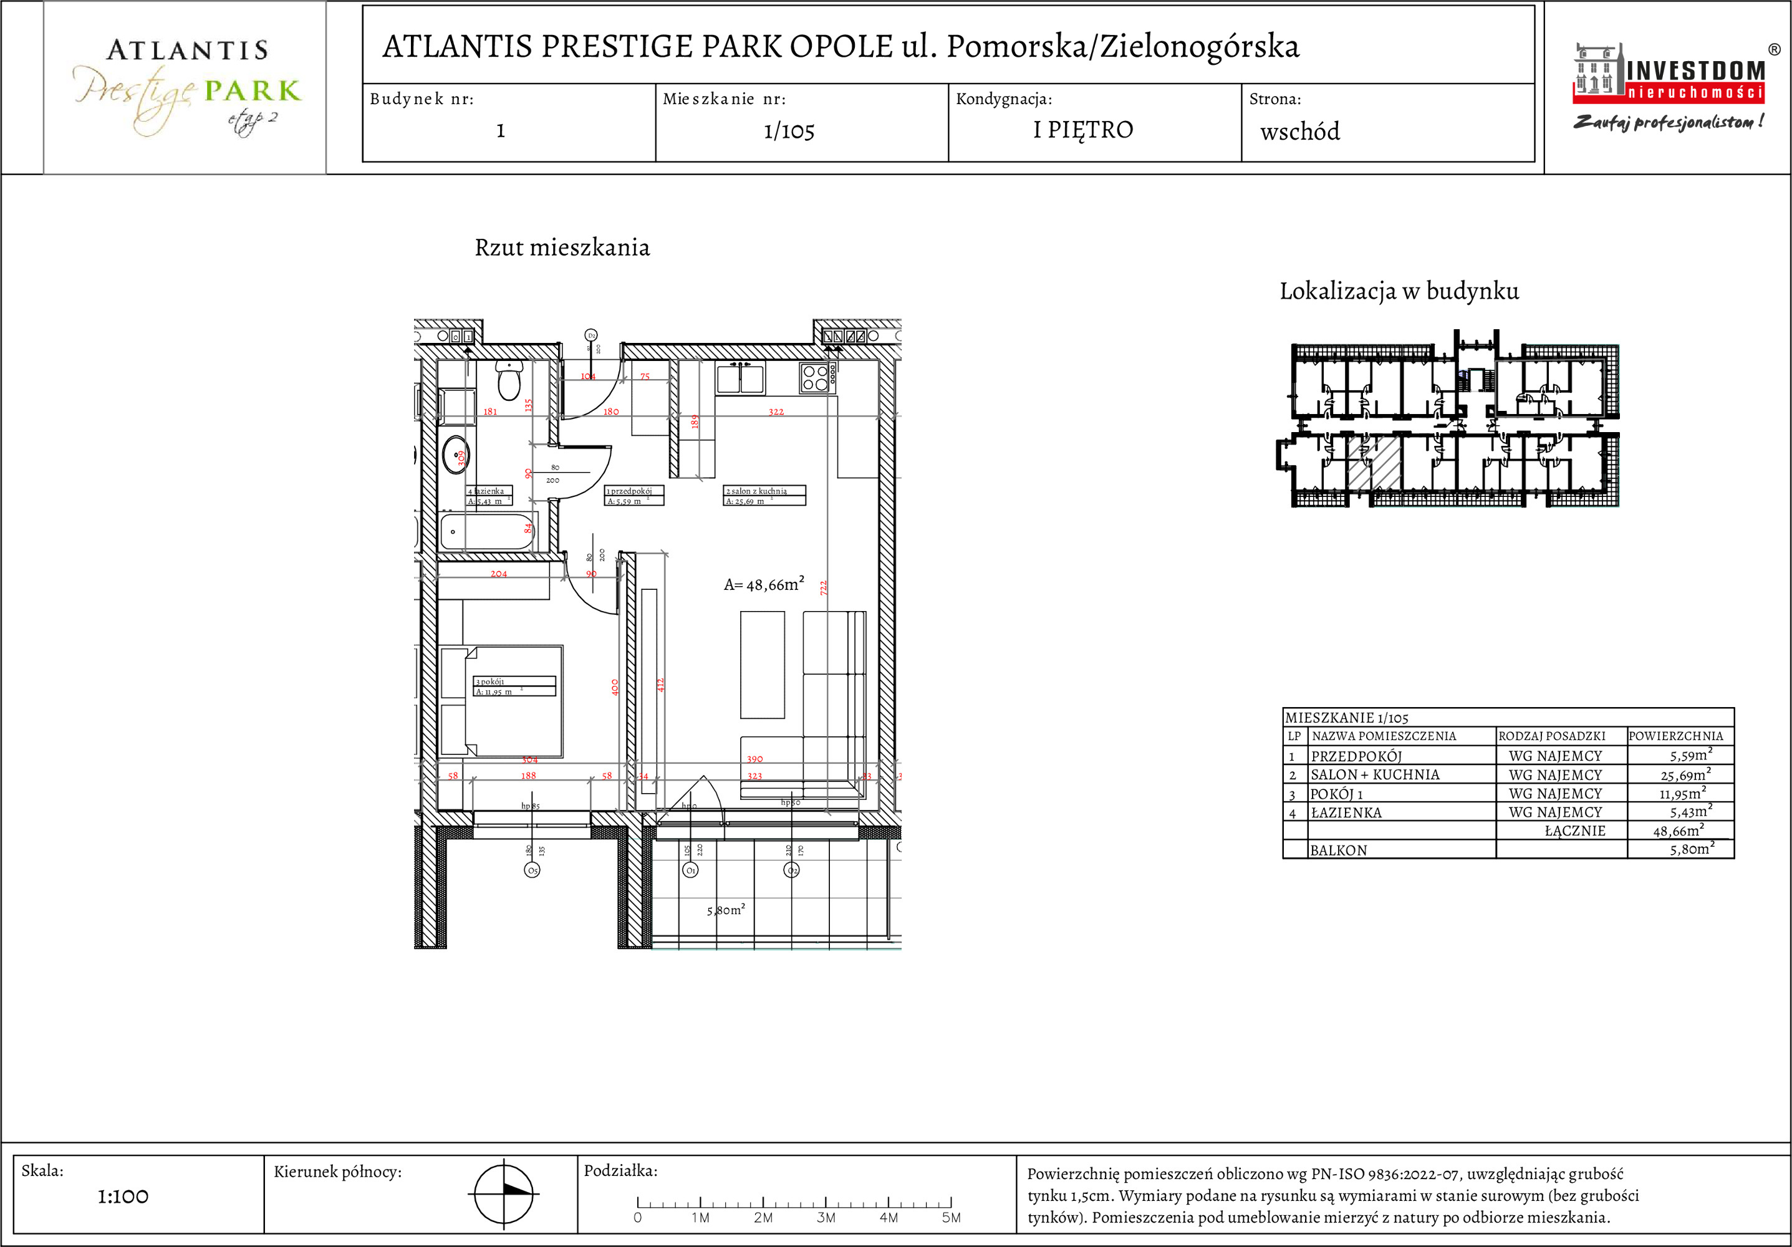Screen dimensions: 1792x1247
Task: Select the PRZEDPOKÓJ row name in table
Action: 1357,756
